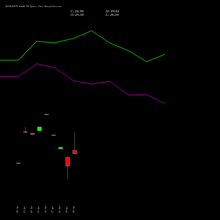The height and width of the screenshot is (220, 220).
Task: Click the 20 Apr date label
Action: tap(17, 209)
